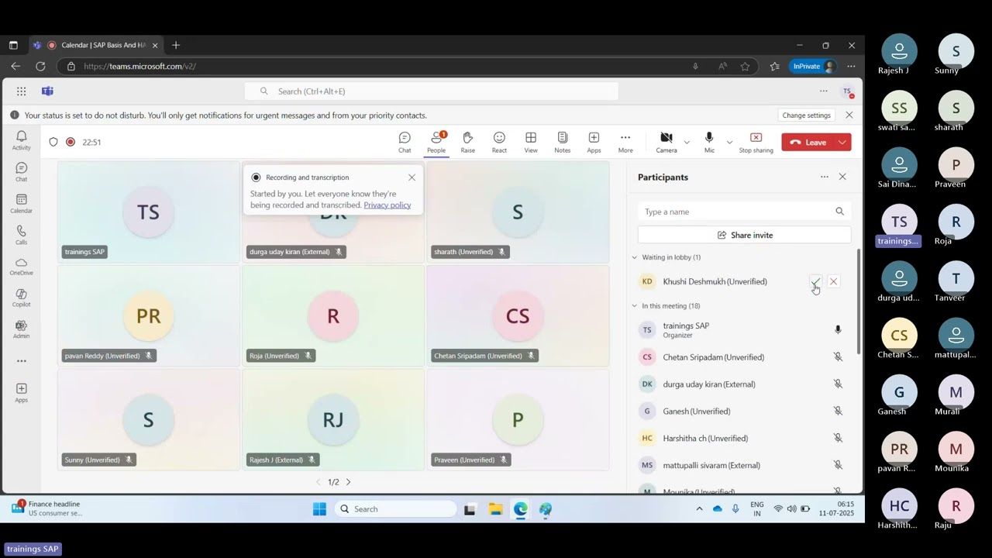The height and width of the screenshot is (558, 992).
Task: Leave the meeting
Action: (808, 142)
